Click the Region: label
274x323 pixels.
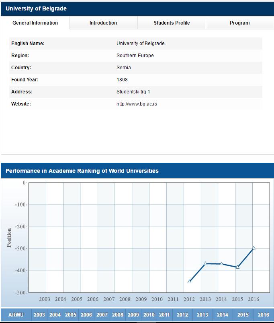(20, 56)
